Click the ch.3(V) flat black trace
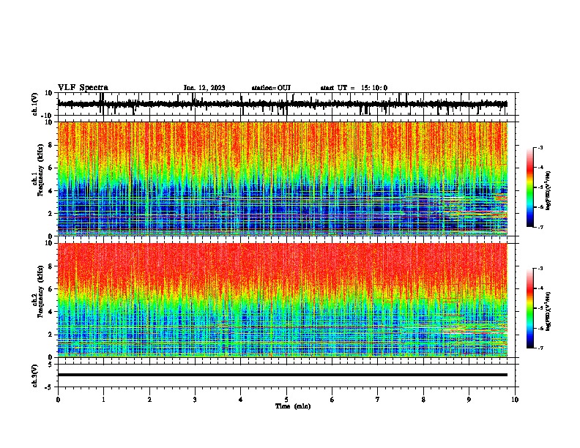Viewport: 580px width, 448px height. click(x=283, y=375)
